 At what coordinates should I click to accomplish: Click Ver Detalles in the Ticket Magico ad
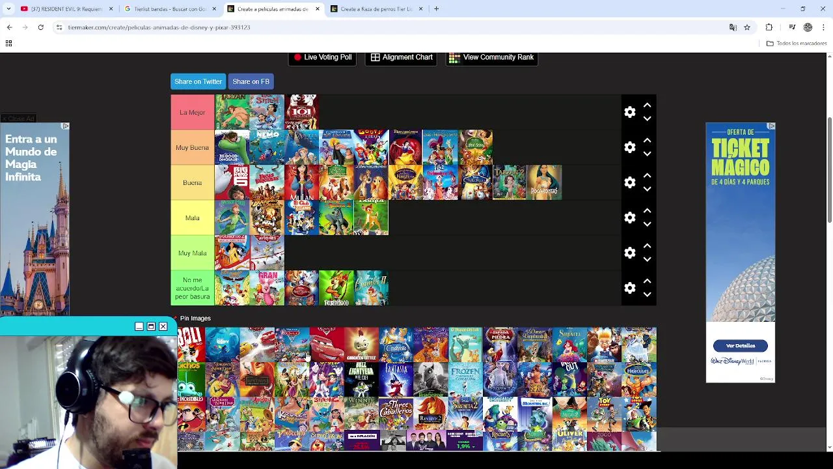click(740, 346)
